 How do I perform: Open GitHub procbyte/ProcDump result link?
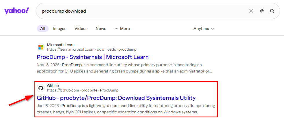[116, 98]
